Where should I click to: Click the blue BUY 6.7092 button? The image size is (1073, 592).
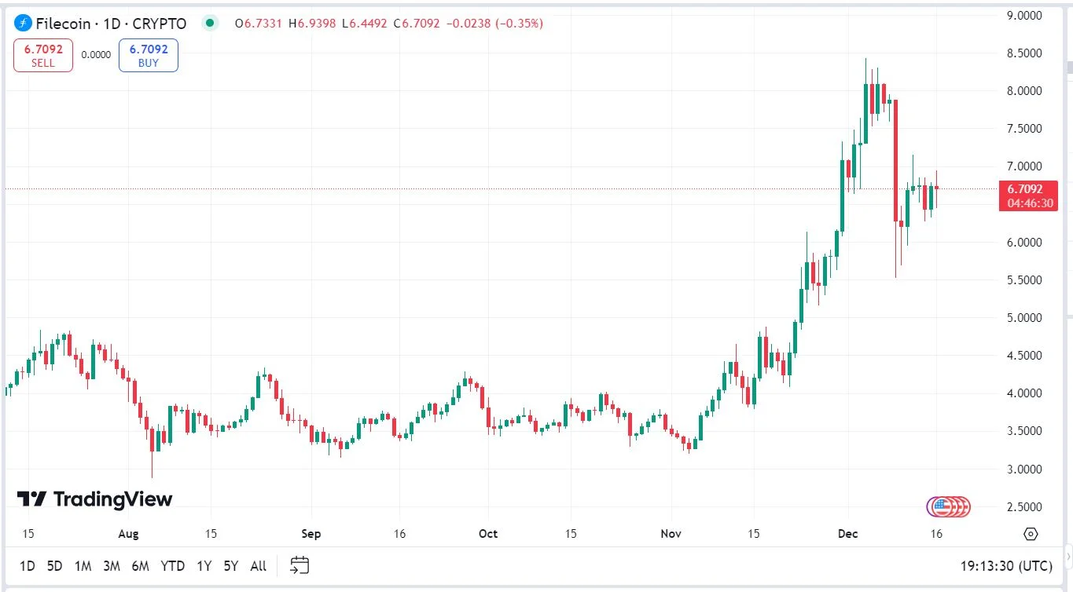[x=149, y=56]
